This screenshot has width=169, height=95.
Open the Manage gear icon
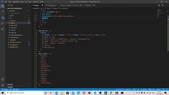point(3,85)
